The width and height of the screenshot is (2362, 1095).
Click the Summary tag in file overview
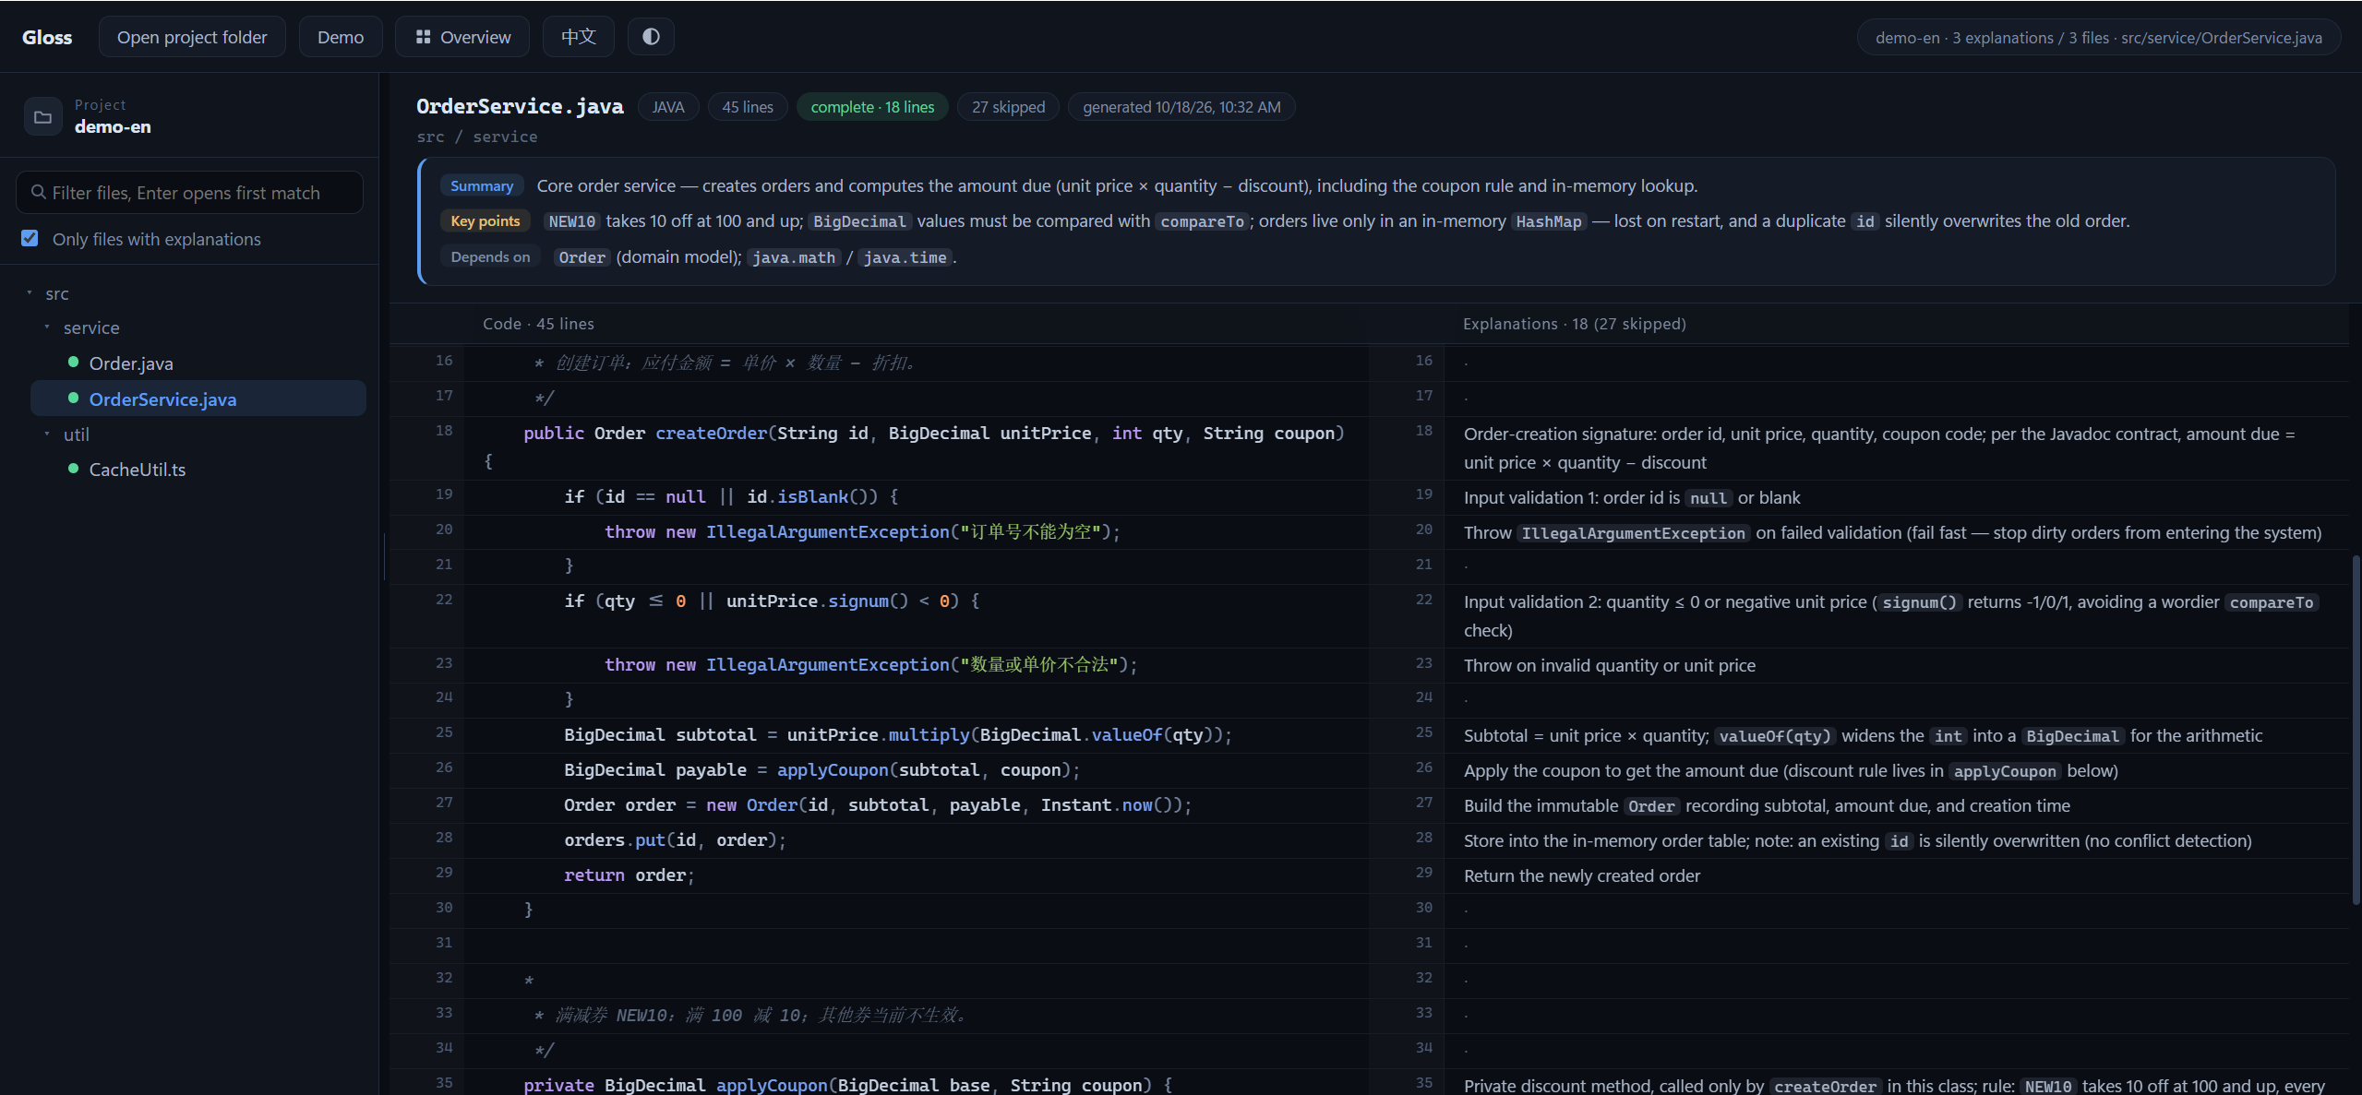pyautogui.click(x=482, y=185)
